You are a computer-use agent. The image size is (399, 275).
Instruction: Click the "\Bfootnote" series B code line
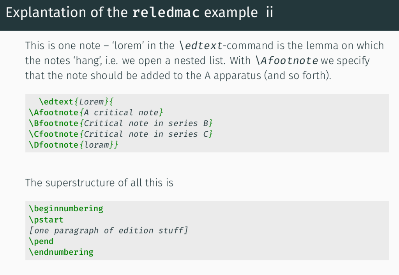[x=120, y=124]
